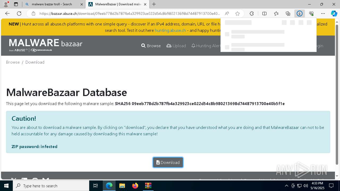Open a new browser tab

click(x=154, y=4)
